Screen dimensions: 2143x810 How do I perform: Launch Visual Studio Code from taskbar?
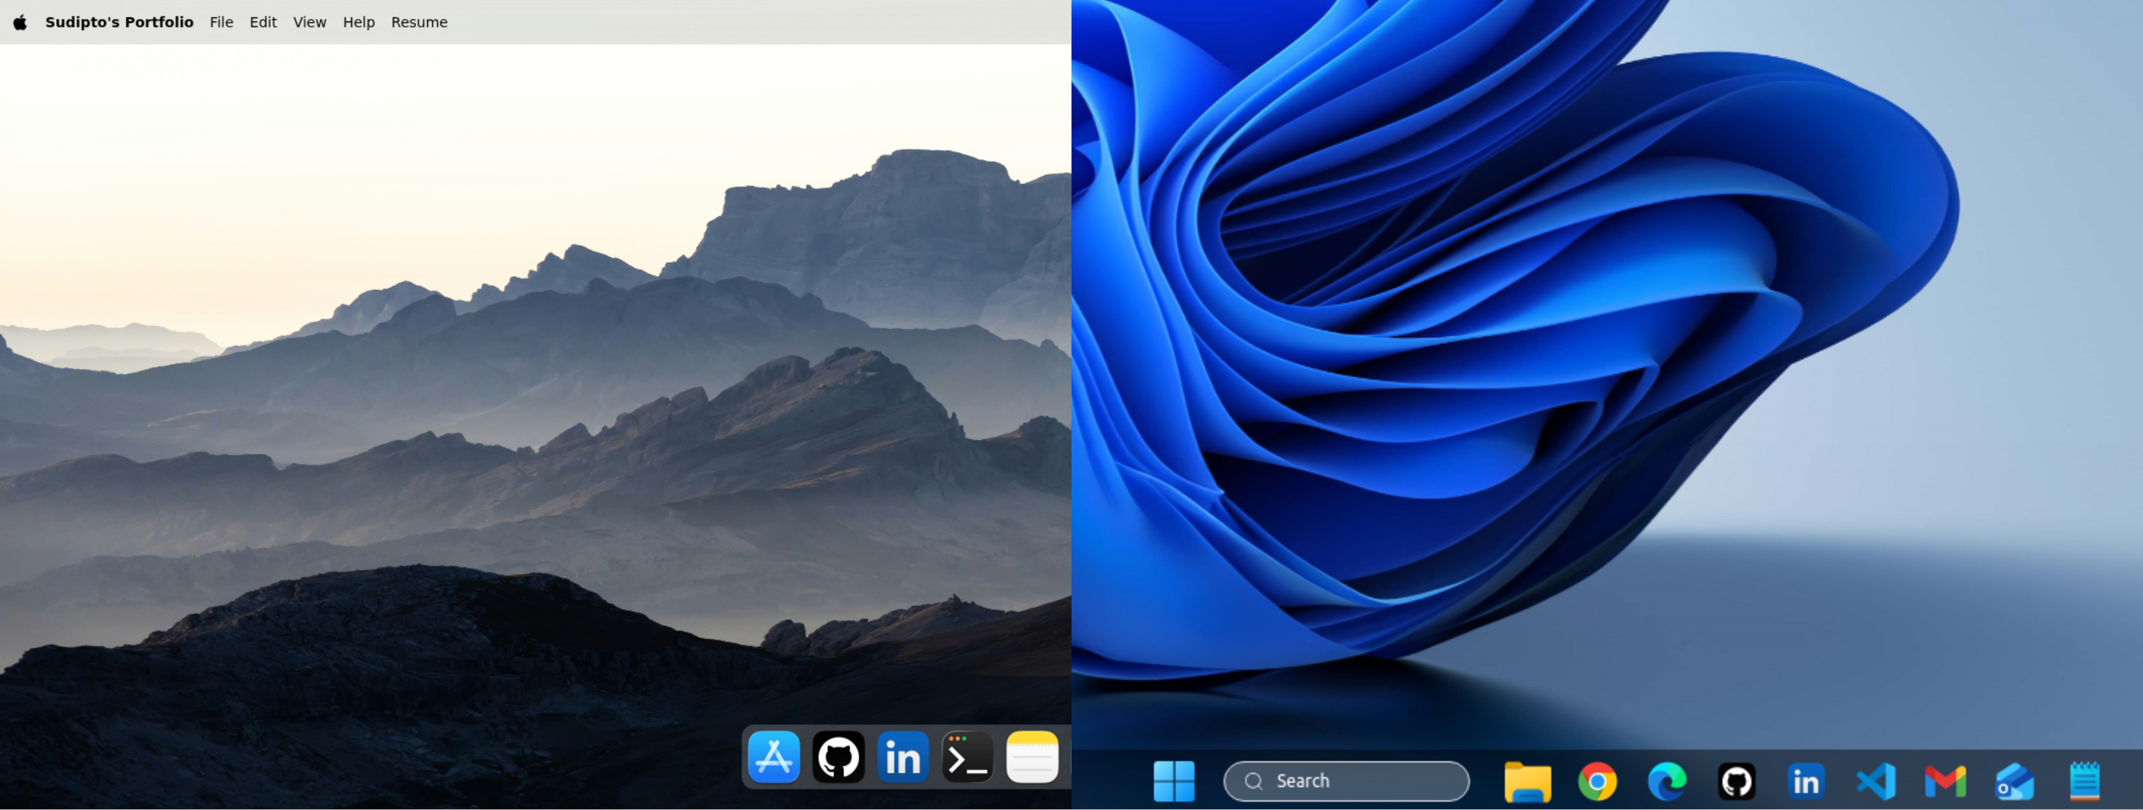click(x=1876, y=781)
